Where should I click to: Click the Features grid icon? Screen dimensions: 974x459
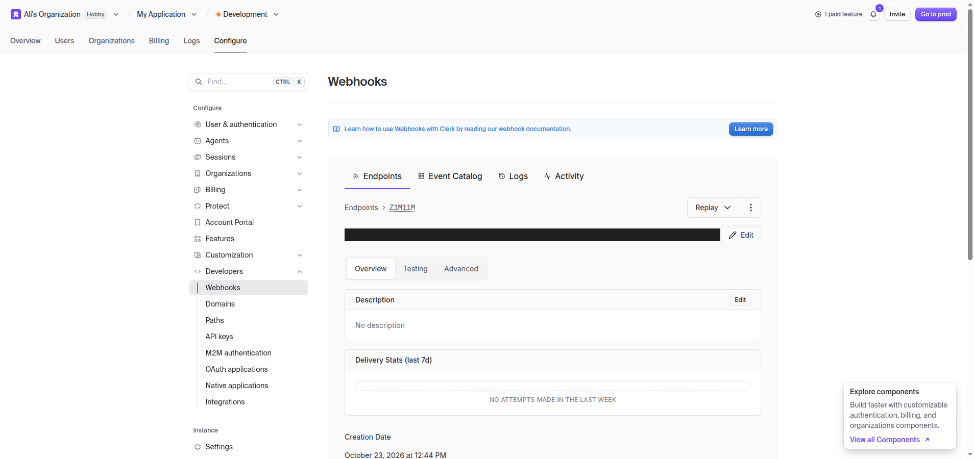pyautogui.click(x=198, y=239)
